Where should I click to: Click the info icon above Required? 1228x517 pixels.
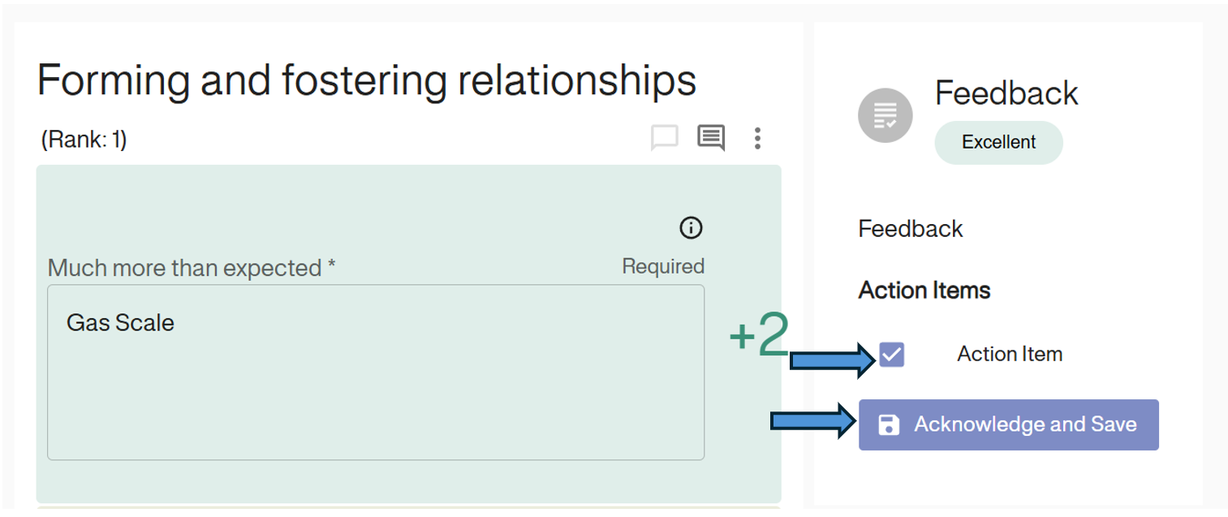[691, 229]
